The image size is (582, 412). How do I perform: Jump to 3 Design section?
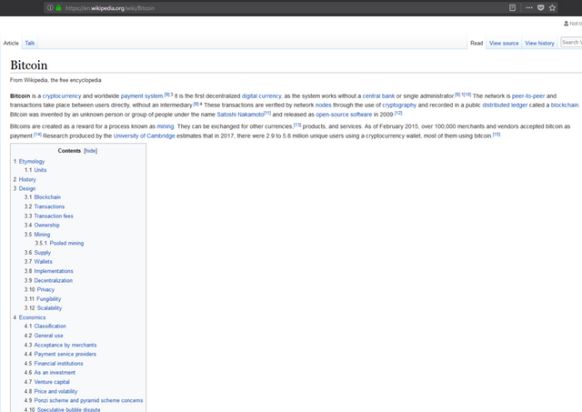(x=25, y=188)
